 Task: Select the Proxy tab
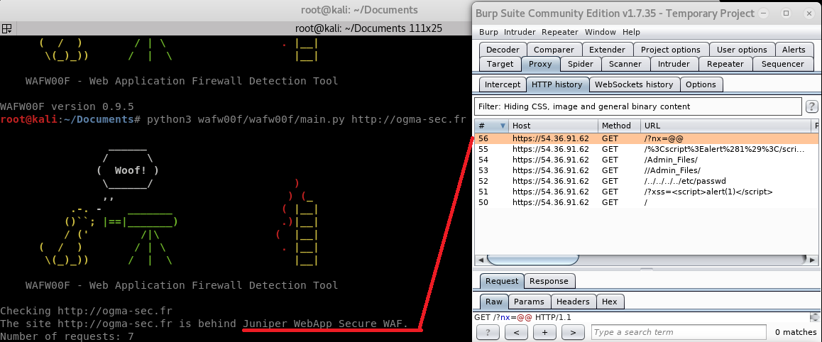tap(540, 64)
